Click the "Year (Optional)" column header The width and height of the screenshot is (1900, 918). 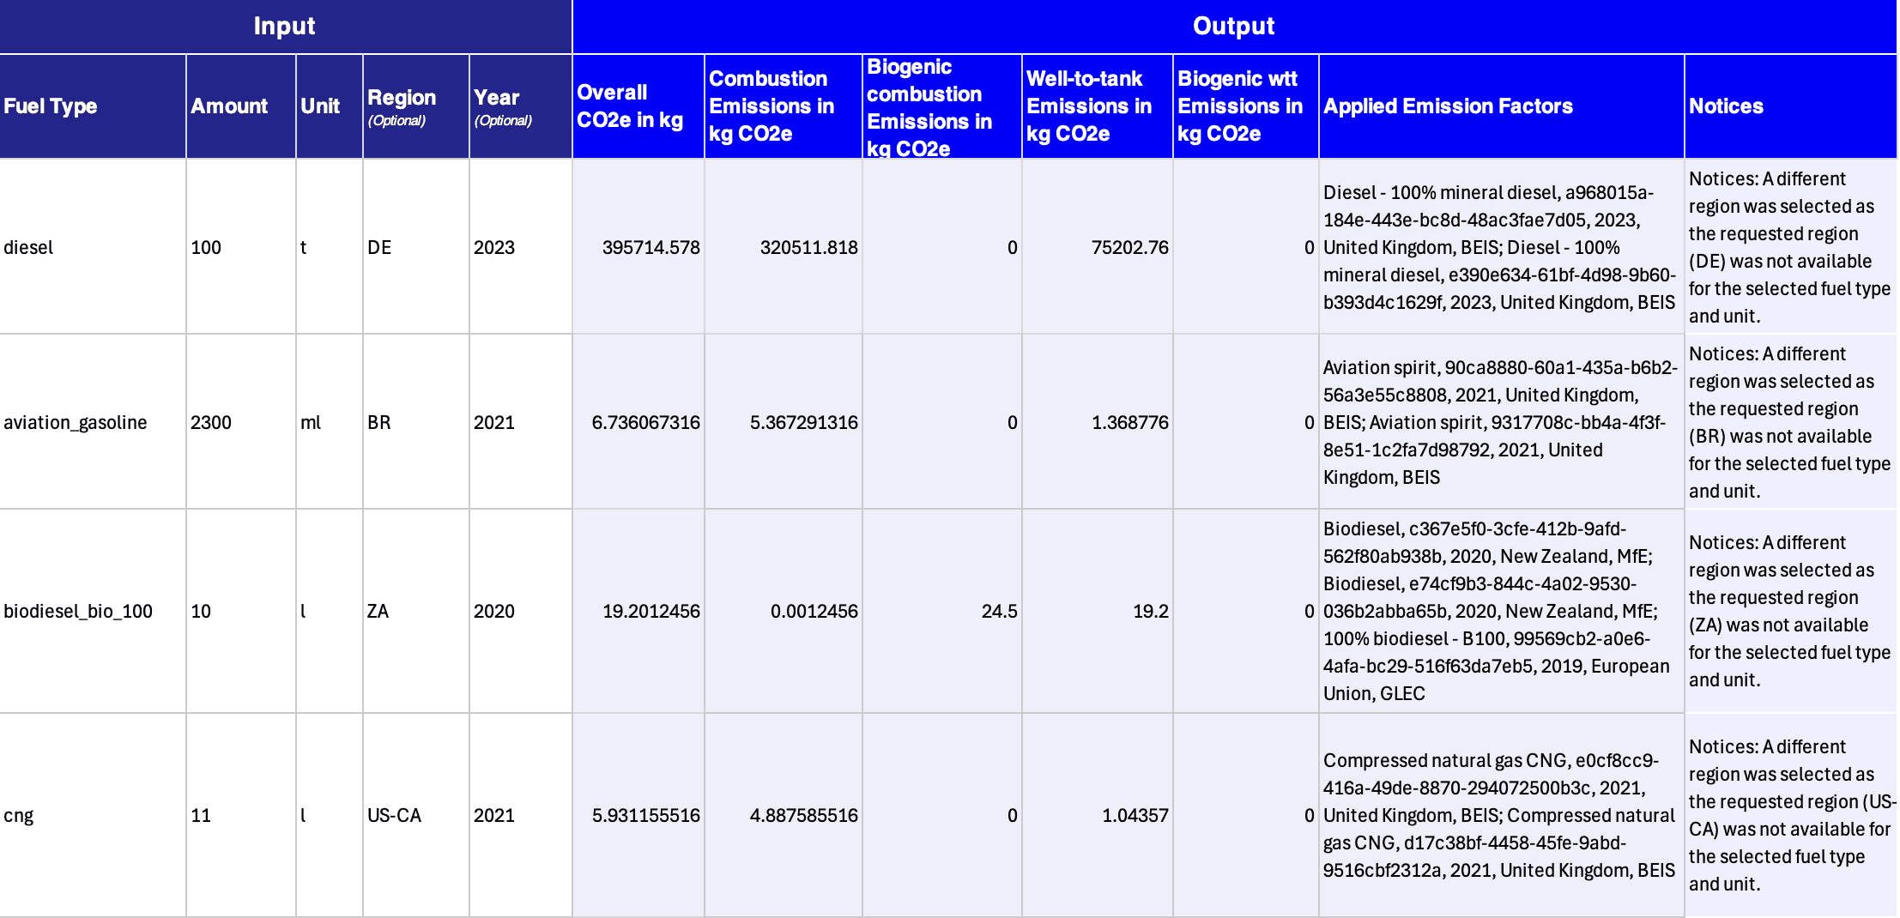(503, 106)
